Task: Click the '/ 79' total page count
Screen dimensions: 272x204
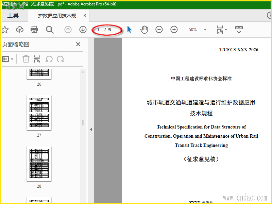Action: [x=108, y=30]
